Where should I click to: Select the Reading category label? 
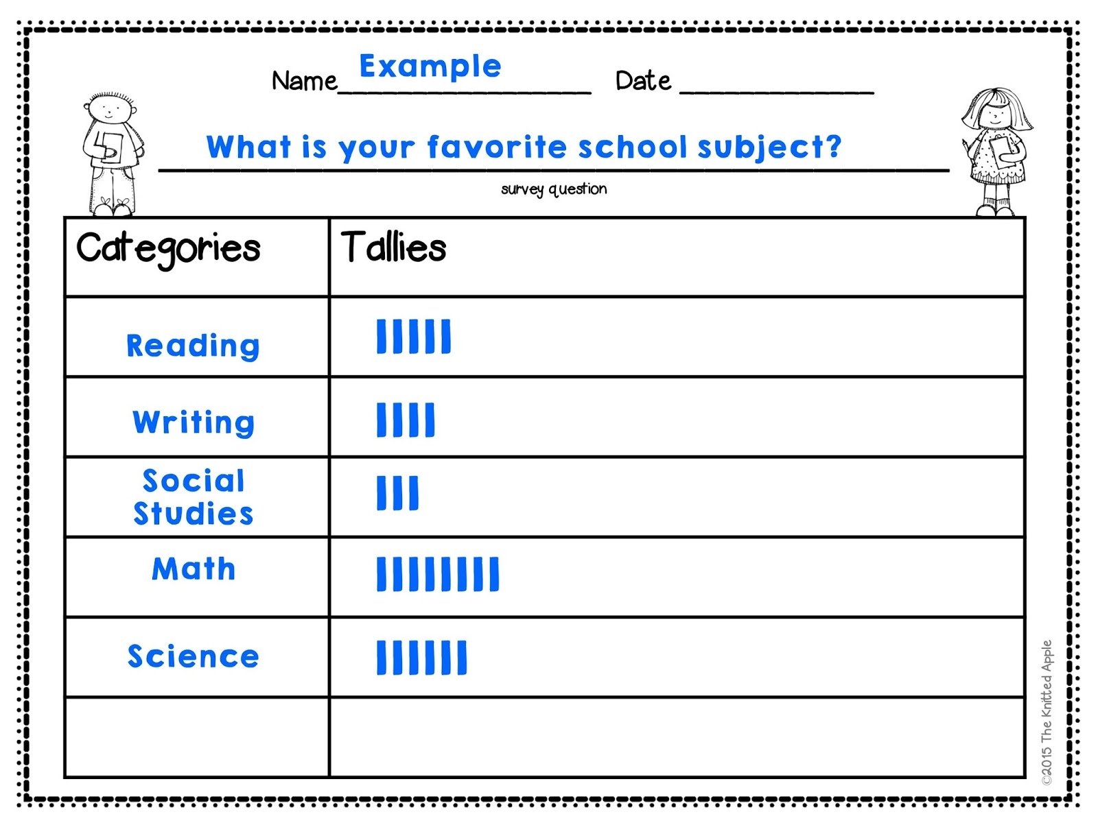(x=193, y=346)
